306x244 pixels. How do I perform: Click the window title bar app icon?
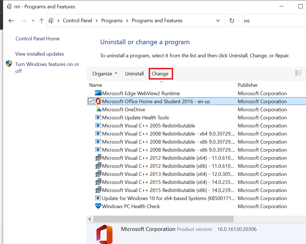[x=9, y=6]
